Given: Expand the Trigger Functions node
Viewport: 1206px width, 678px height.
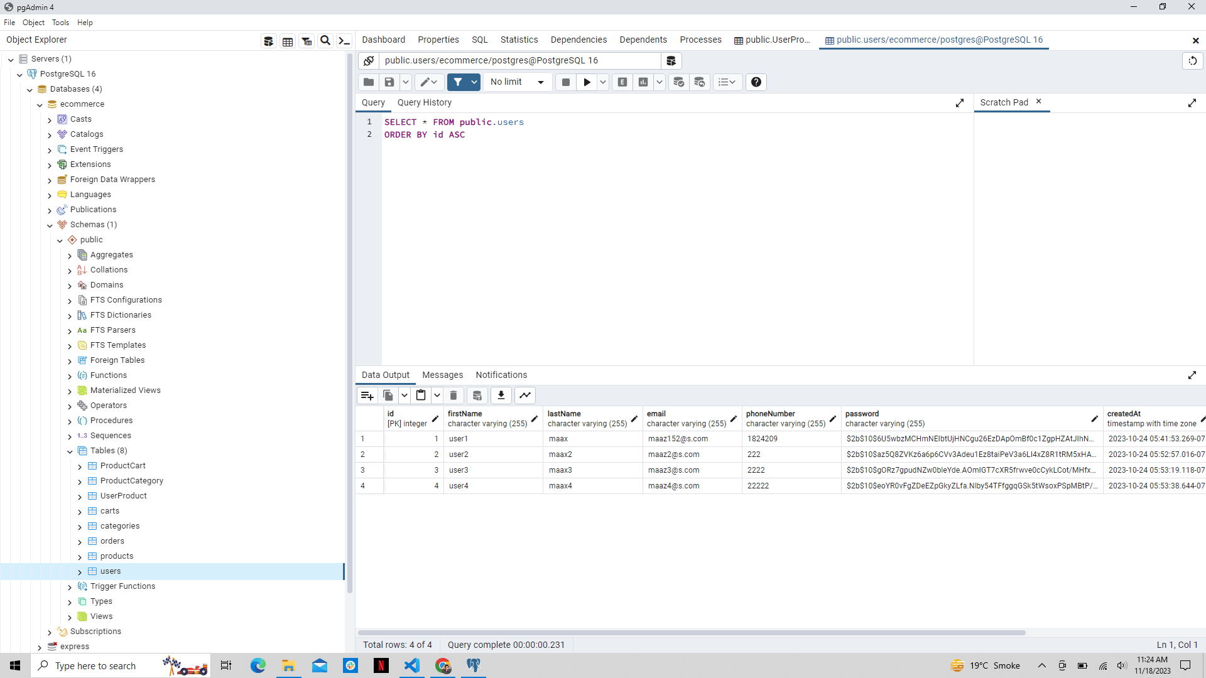Looking at the screenshot, I should 70,587.
